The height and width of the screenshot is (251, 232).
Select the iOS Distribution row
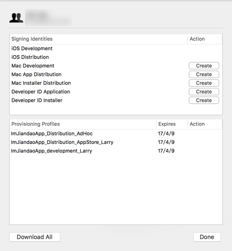116,57
